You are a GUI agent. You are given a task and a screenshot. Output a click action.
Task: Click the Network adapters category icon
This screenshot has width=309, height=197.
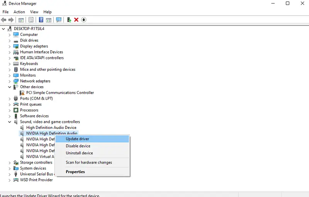16,81
